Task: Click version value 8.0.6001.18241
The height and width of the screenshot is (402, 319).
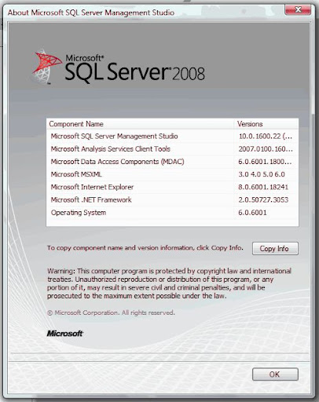Action: pyautogui.click(x=263, y=187)
